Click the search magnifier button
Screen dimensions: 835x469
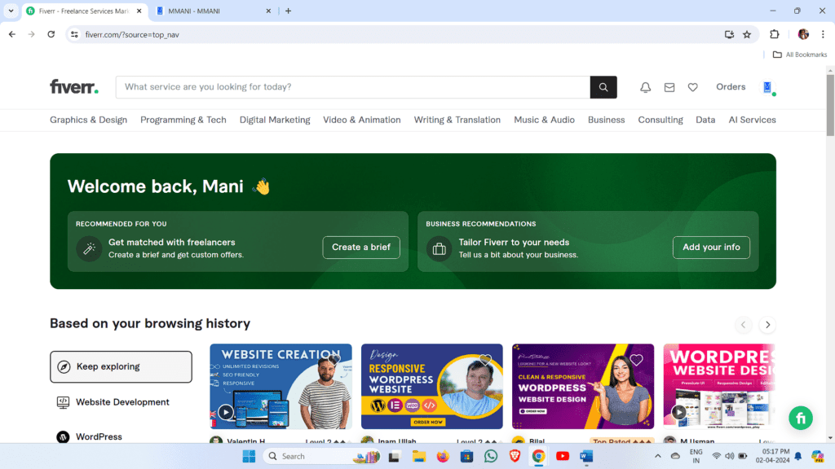[603, 87]
